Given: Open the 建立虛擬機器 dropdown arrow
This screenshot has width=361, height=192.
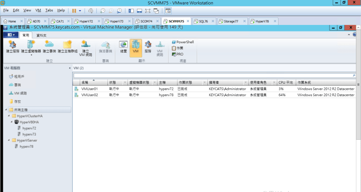Looking at the screenshot, I should 31,55.
